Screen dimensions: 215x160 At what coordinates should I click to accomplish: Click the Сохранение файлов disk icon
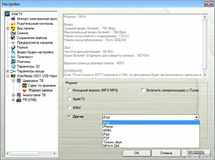(13, 38)
